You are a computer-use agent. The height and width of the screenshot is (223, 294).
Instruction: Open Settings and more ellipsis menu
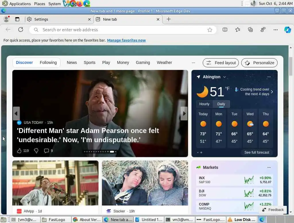(x=275, y=30)
